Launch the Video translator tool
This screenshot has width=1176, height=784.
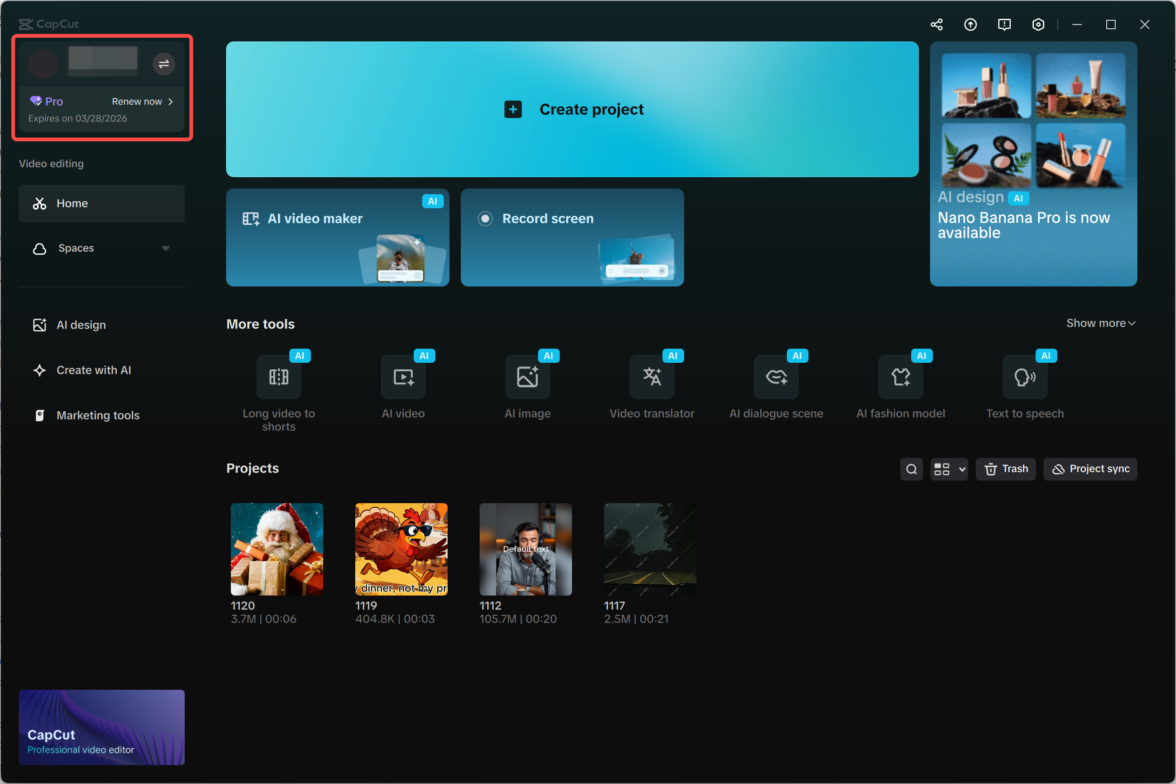click(x=652, y=377)
